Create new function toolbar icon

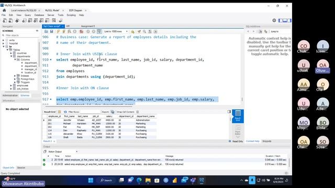click(47, 20)
